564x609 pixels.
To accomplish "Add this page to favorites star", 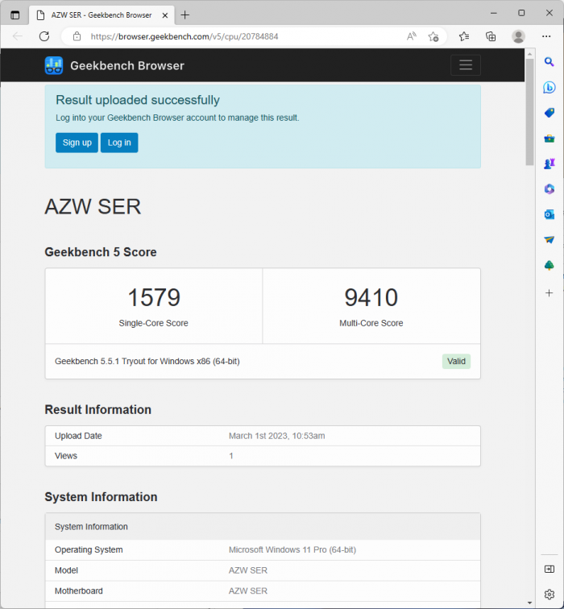I will (x=433, y=36).
